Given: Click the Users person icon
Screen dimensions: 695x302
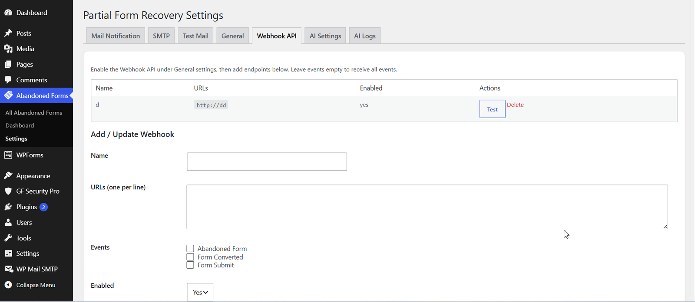Looking at the screenshot, I should 8,223.
